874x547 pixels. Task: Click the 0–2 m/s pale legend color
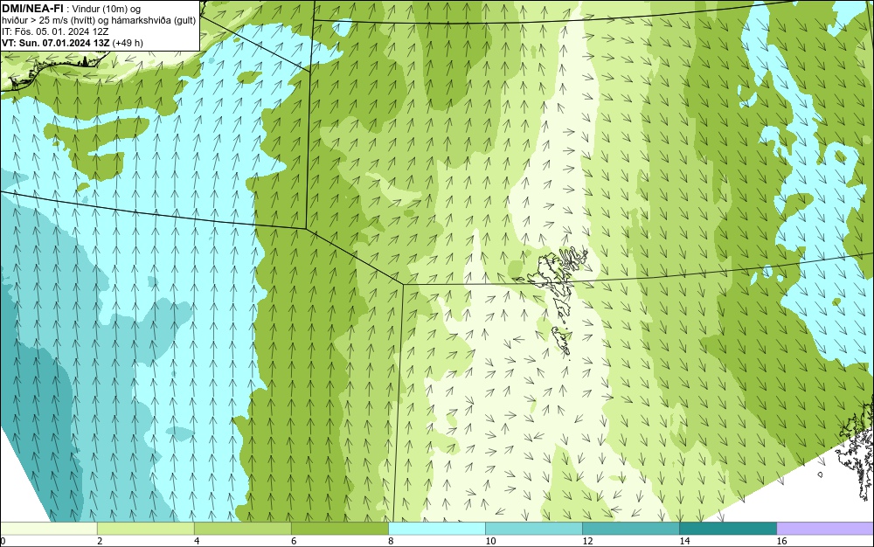pos(48,528)
